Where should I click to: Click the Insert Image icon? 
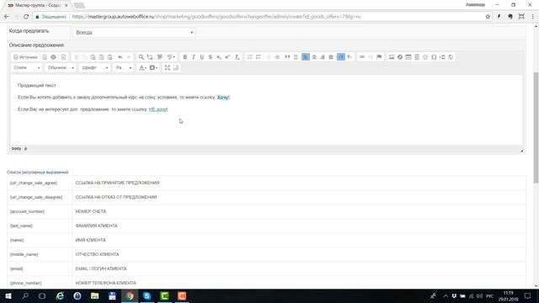coord(391,57)
